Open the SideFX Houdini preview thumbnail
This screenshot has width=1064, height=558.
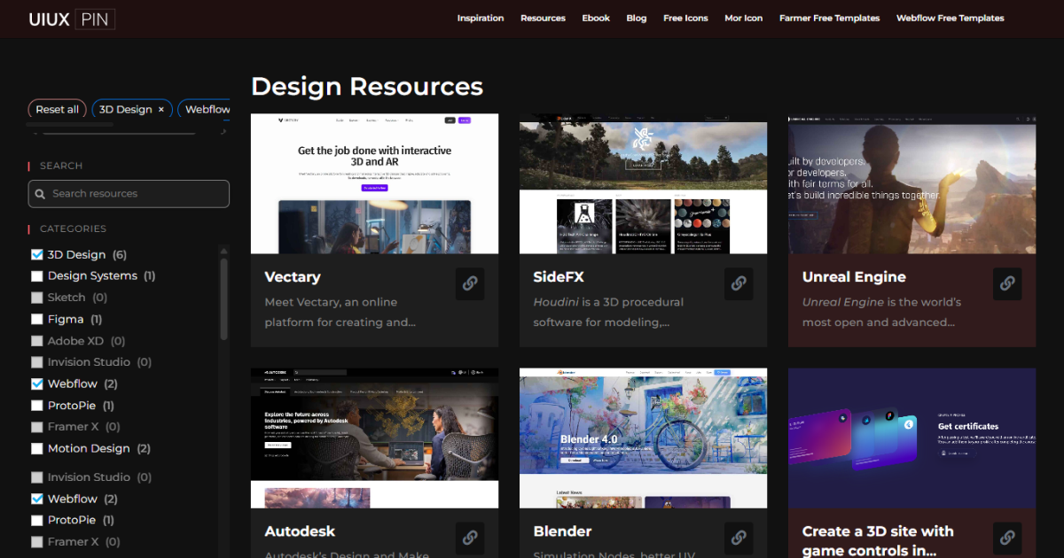[x=643, y=183]
